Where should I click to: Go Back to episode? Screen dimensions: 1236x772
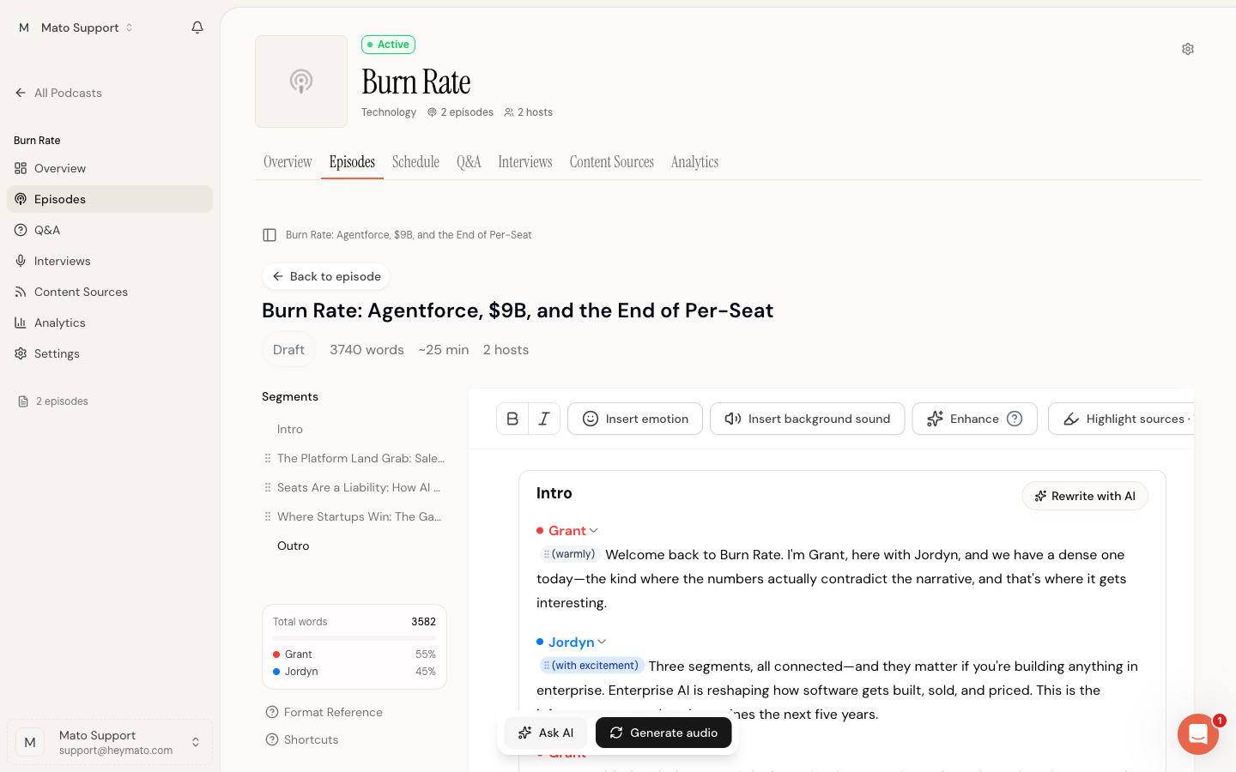coord(326,276)
